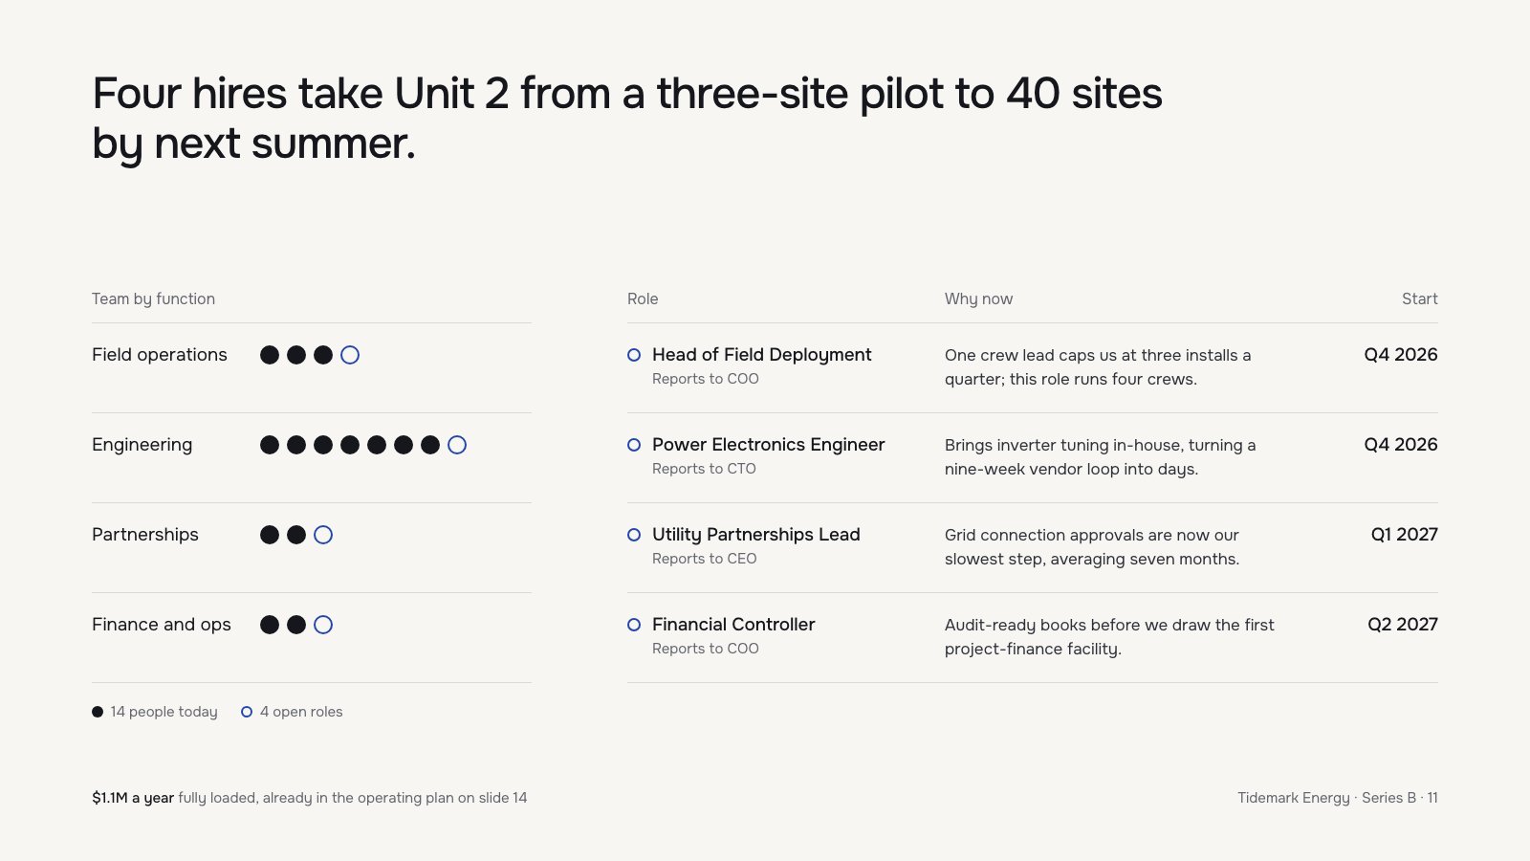Click circle bullet beside Head of Field Deployment
This screenshot has height=861, width=1530.
634,355
